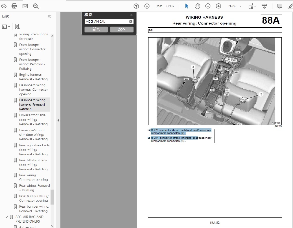Open the 71.2% zoom level dropdown
This screenshot has width=293, height=228.
pyautogui.click(x=240, y=6)
